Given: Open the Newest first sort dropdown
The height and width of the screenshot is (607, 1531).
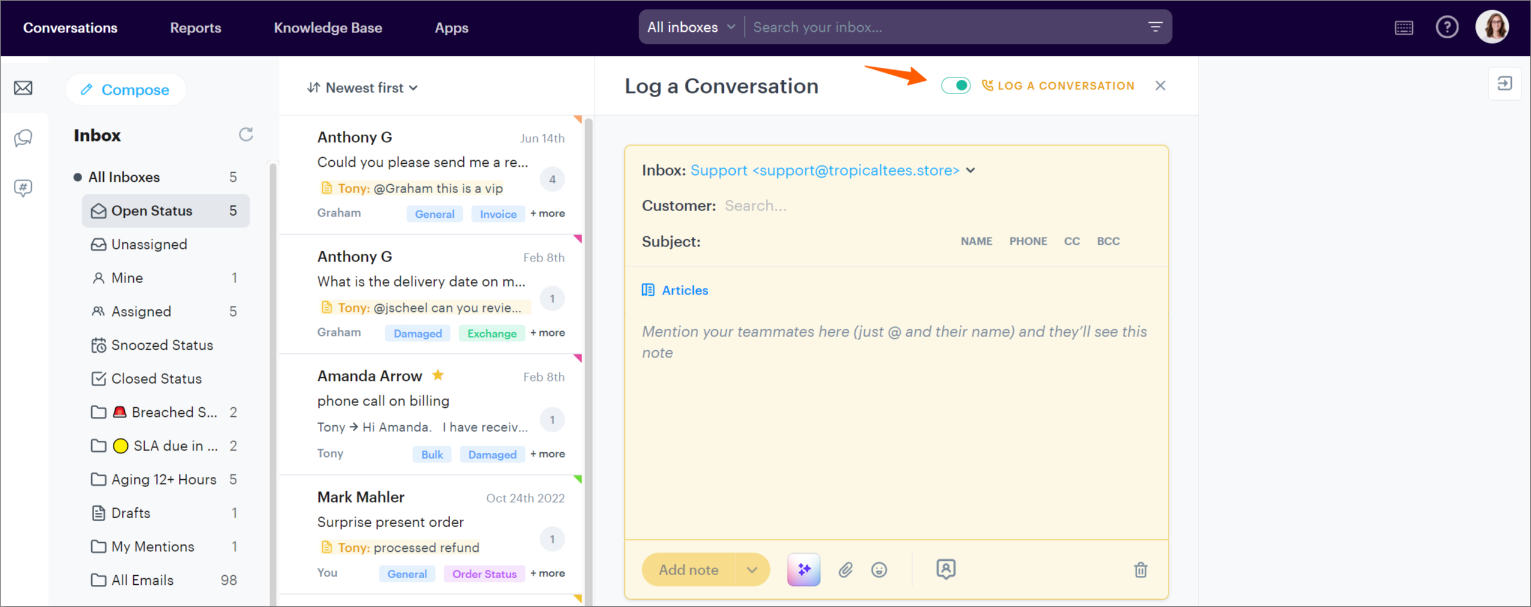Looking at the screenshot, I should (362, 88).
